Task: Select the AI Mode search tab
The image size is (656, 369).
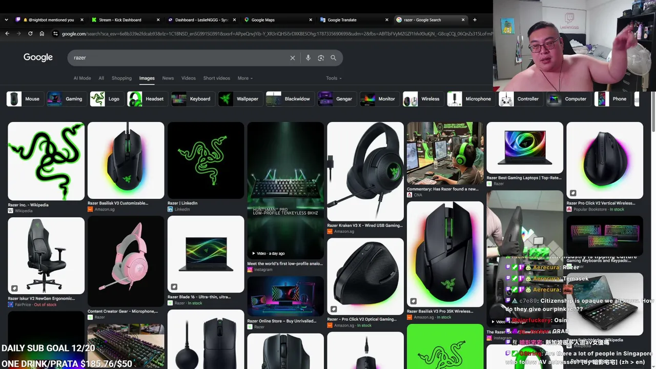Action: (82, 78)
